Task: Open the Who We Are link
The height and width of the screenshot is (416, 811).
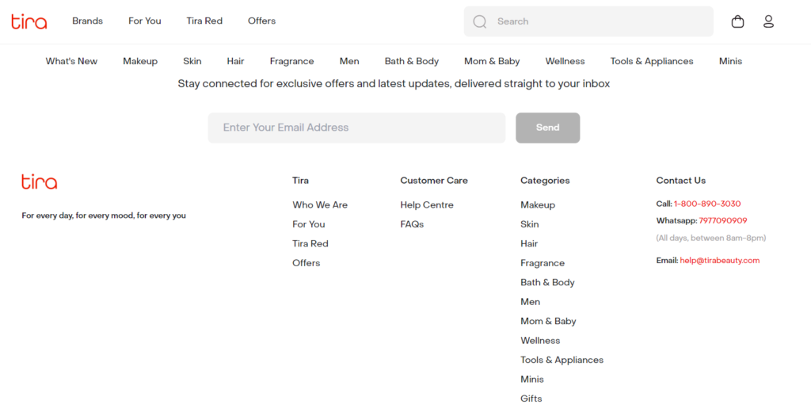Action: (320, 205)
